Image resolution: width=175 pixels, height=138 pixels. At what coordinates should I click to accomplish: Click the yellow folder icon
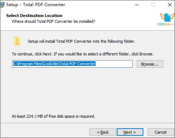(x=17, y=42)
